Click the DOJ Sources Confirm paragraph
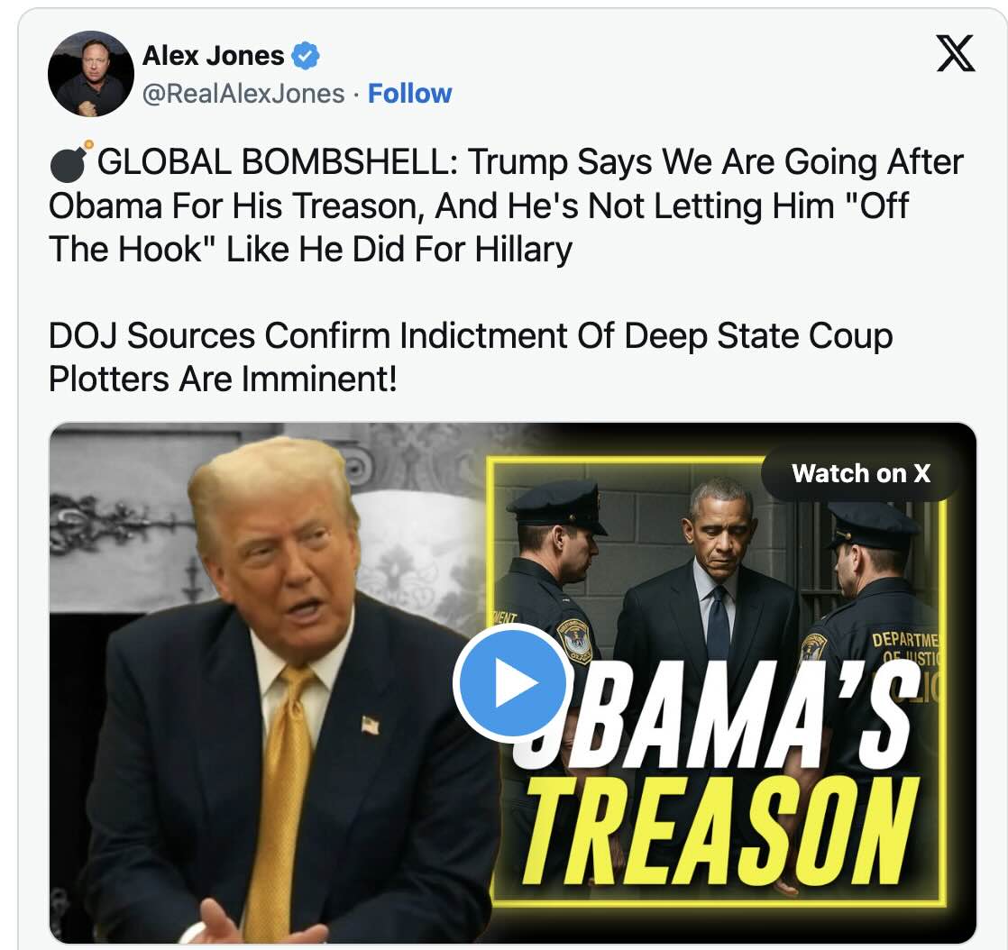This screenshot has width=1008, height=950. click(x=471, y=357)
